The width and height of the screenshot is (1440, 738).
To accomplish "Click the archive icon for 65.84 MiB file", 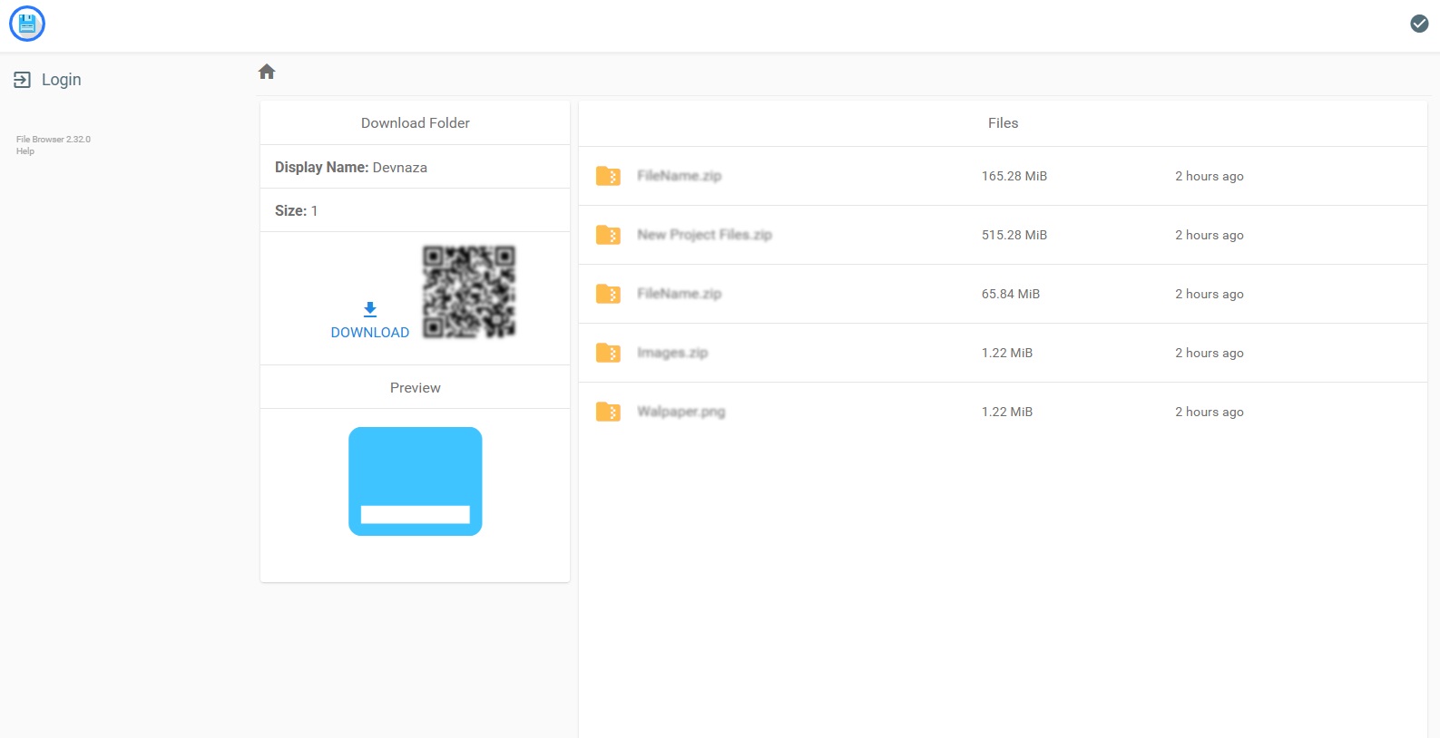I will point(608,294).
